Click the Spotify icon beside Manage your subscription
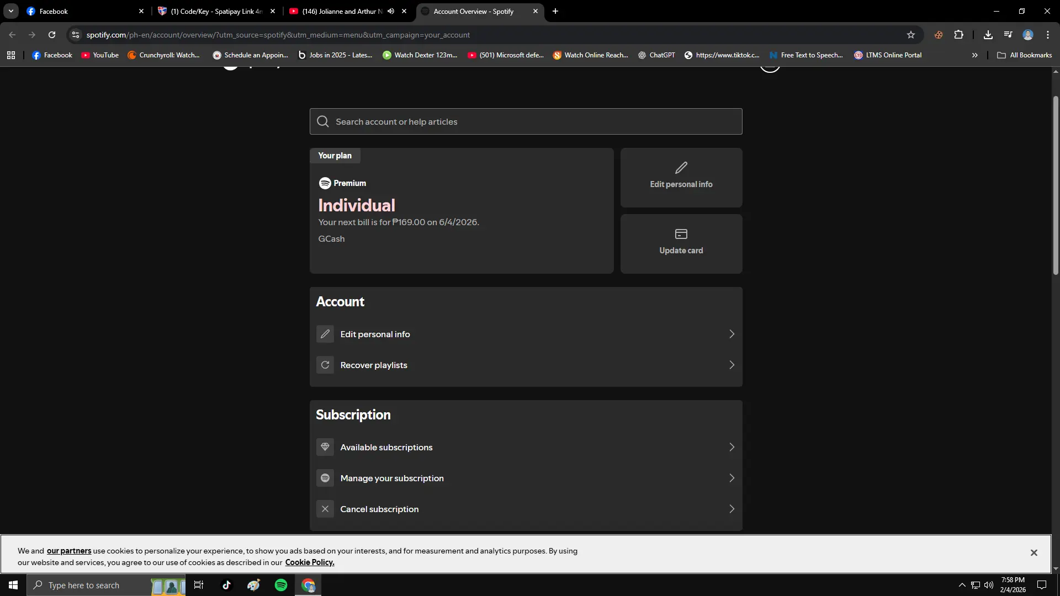 coord(325,478)
